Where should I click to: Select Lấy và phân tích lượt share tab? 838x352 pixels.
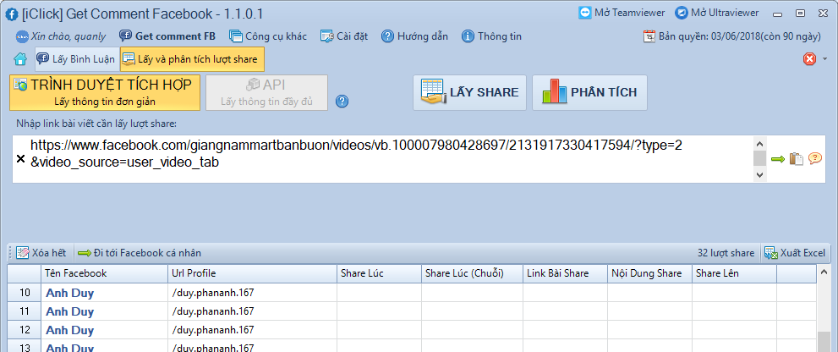click(x=192, y=59)
